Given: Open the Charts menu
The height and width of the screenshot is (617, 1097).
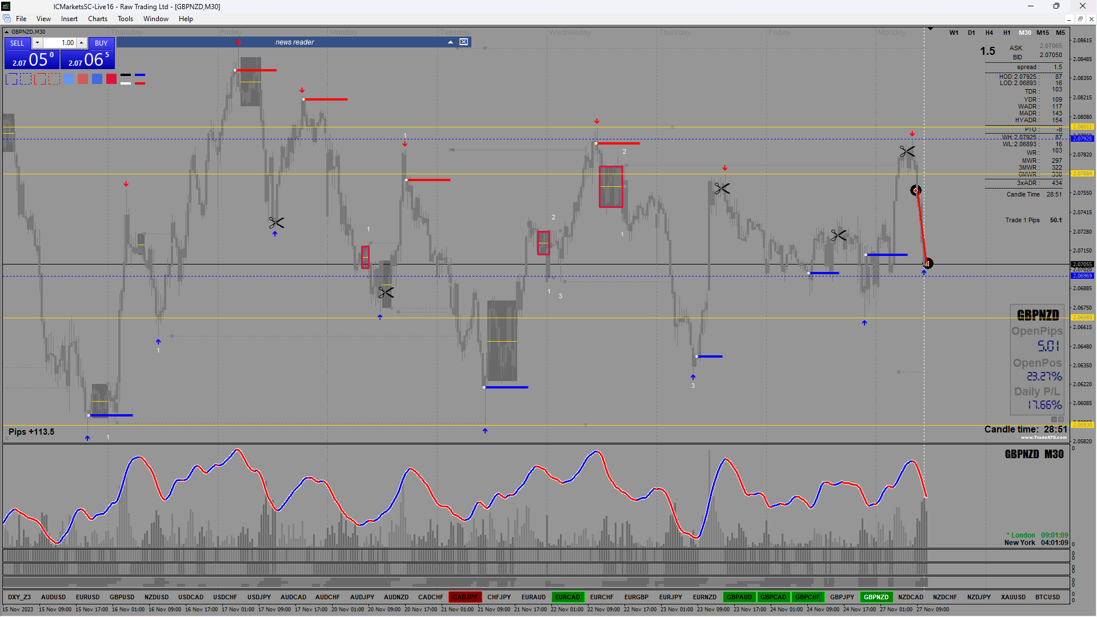Looking at the screenshot, I should tap(97, 19).
